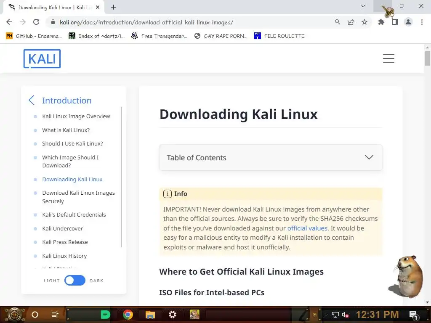Click the Table of Contents chevron
The width and height of the screenshot is (431, 323).
point(369,157)
